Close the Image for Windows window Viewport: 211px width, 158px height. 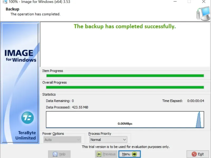204,2
